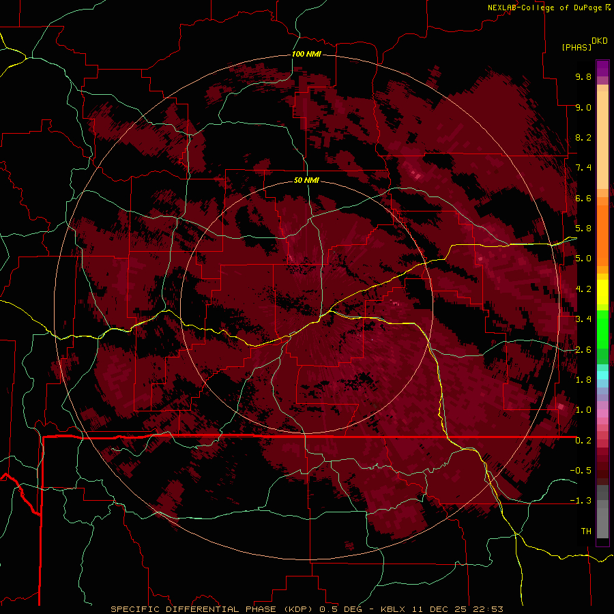Click the 1.8 value on the color scale

tap(583, 380)
